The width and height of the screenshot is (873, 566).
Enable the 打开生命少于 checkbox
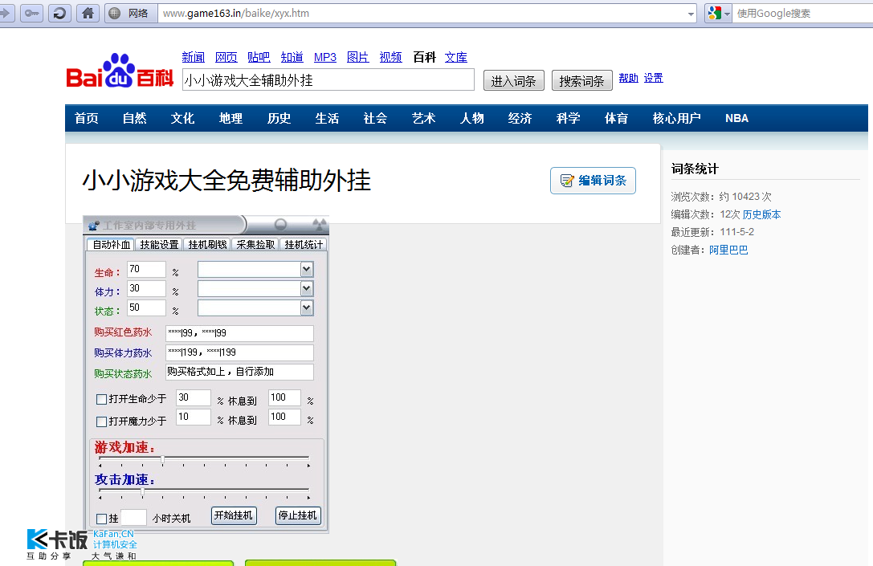click(x=101, y=399)
